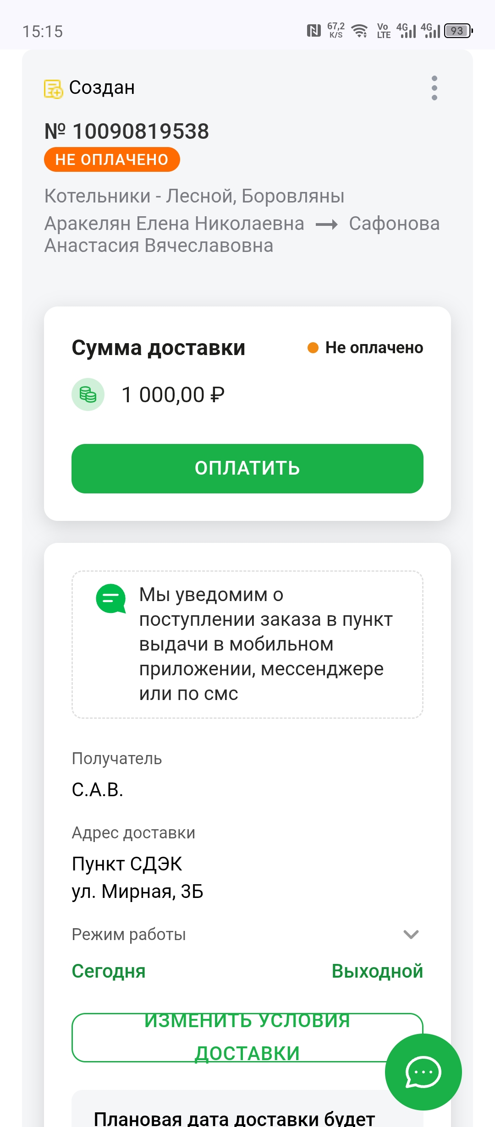
Task: Tap the order created status icon
Action: [53, 88]
